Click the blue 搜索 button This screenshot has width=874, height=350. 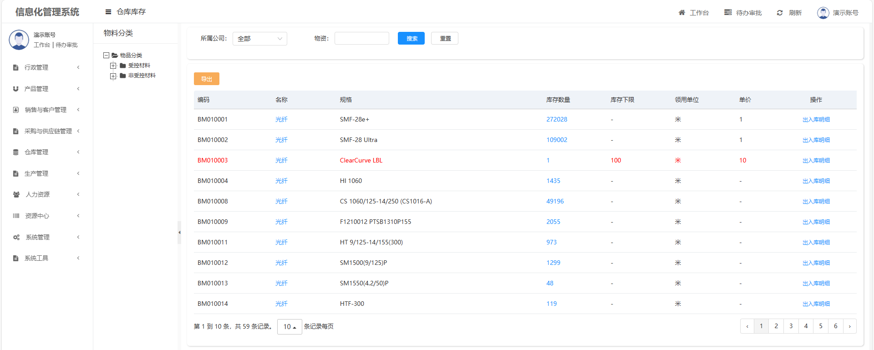click(411, 39)
